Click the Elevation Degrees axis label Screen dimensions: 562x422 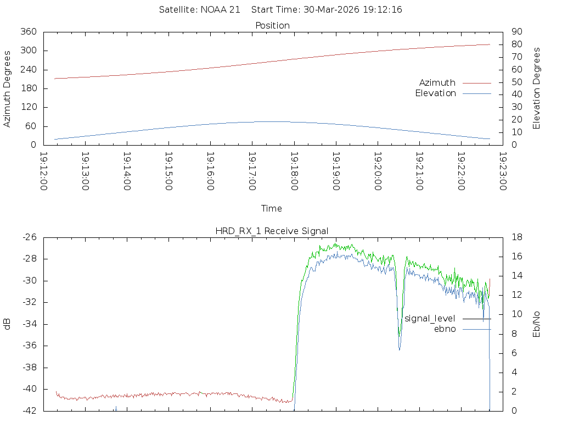click(537, 88)
